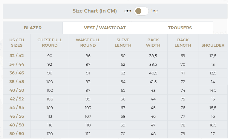The image size is (228, 139).
Task: Click the Shoulder column header
Action: 213,45
